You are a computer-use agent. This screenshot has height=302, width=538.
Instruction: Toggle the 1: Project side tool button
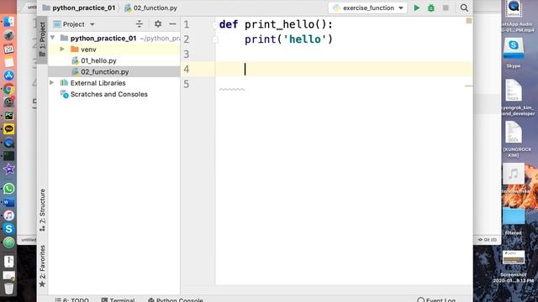pos(42,39)
